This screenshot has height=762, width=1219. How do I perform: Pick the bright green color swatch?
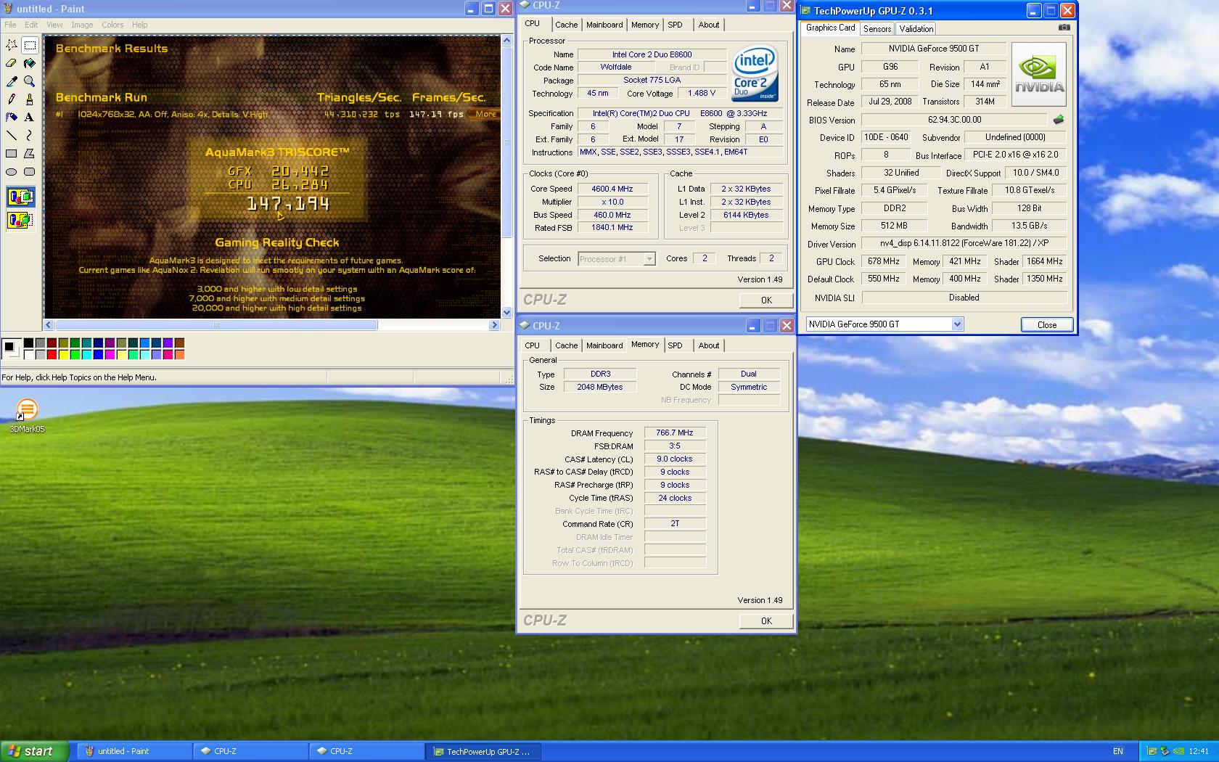(x=75, y=354)
